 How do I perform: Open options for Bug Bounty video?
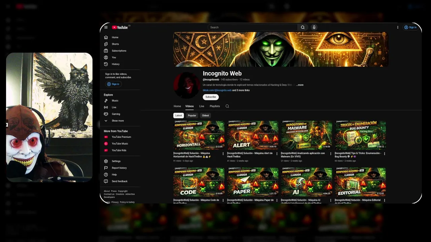click(x=385, y=154)
